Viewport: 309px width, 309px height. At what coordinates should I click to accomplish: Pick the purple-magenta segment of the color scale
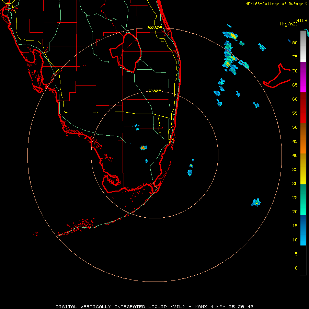tap(303, 77)
